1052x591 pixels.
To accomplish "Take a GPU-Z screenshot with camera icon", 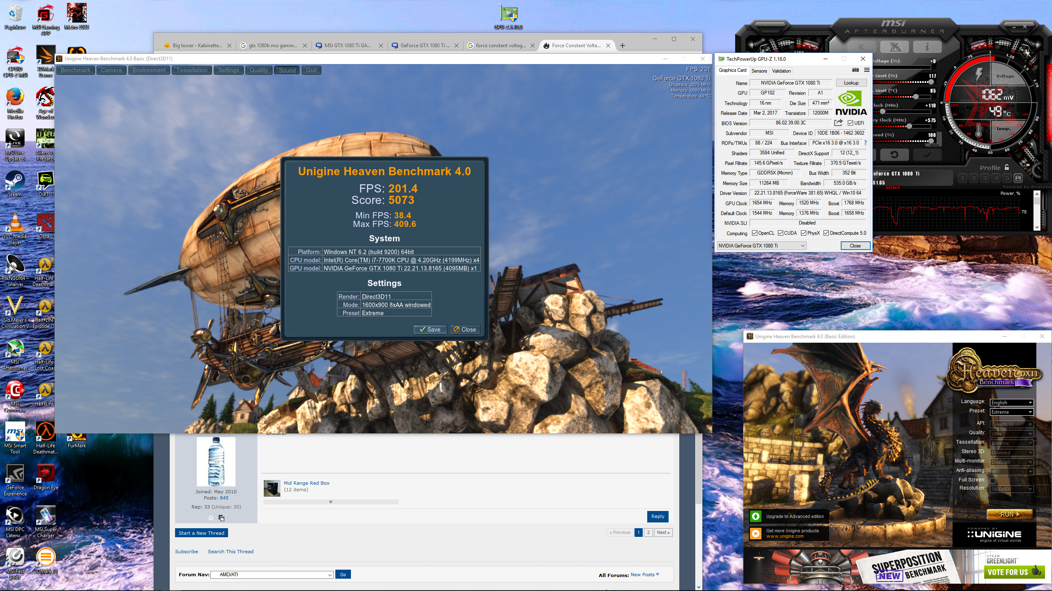I will coord(855,70).
